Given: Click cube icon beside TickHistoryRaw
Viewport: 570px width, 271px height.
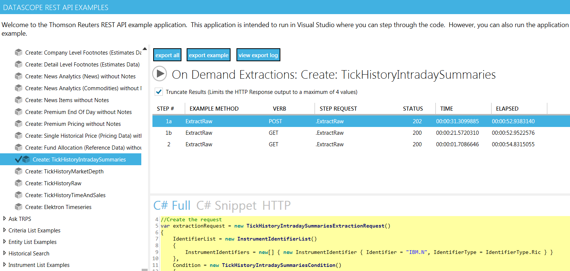Looking at the screenshot, I should 19,183.
